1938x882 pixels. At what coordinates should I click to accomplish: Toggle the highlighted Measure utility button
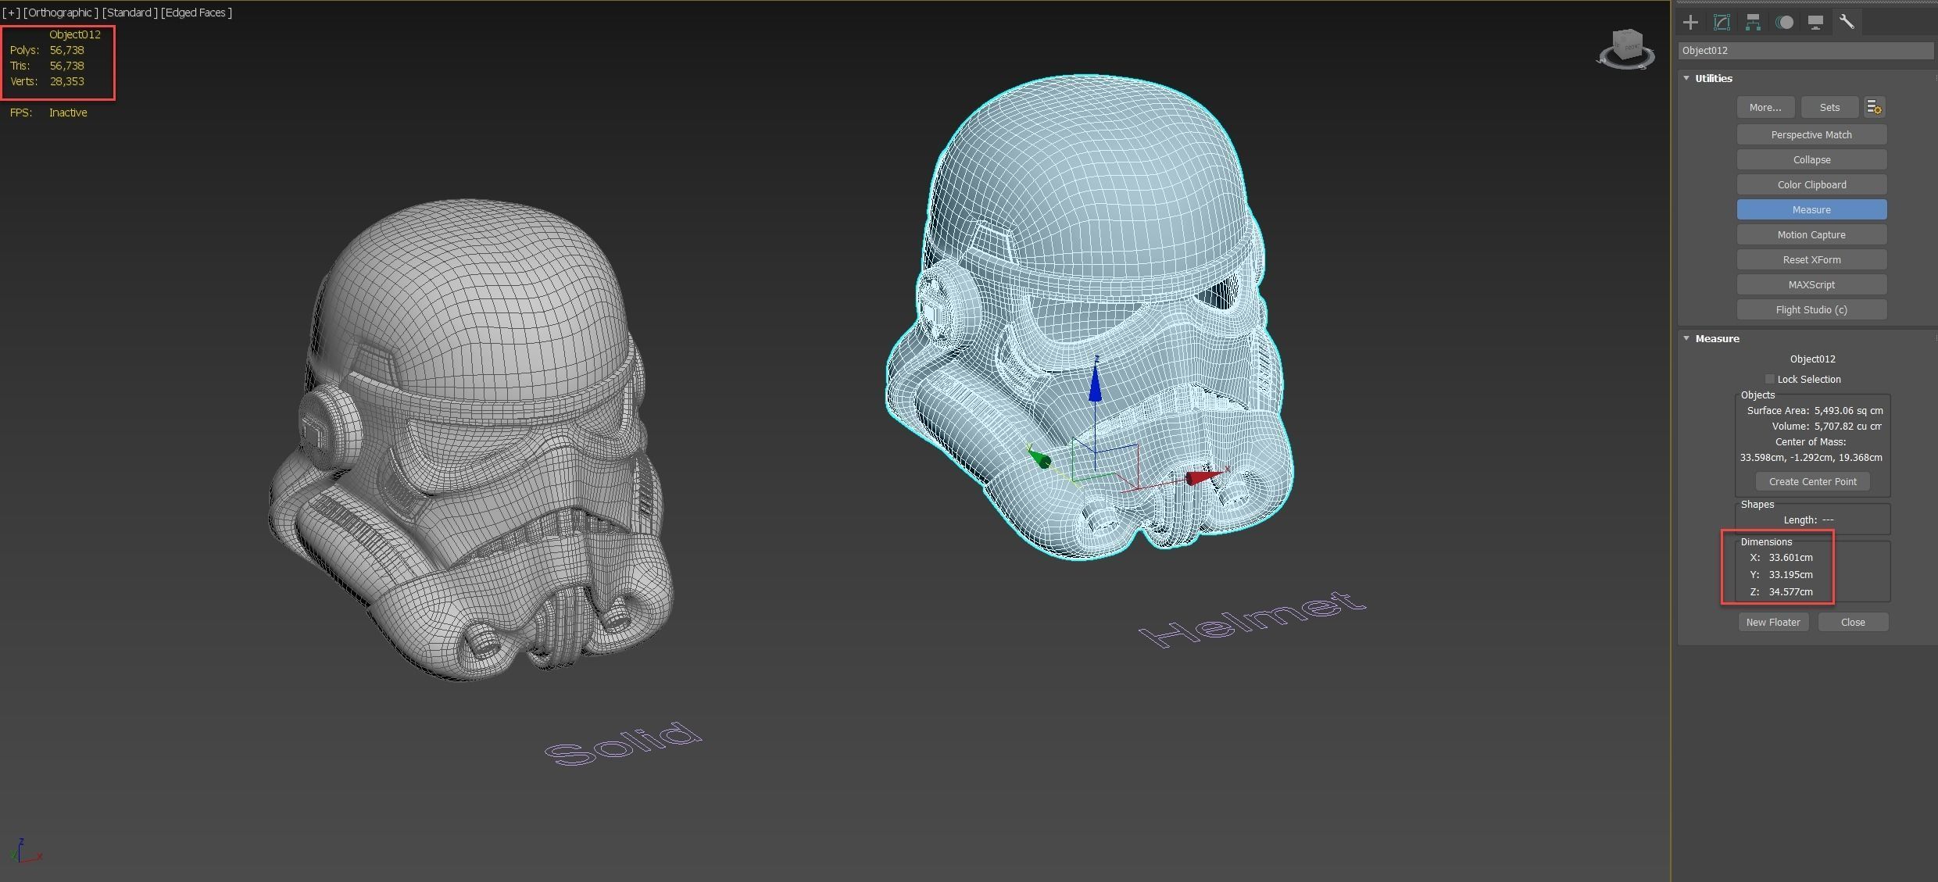click(x=1811, y=209)
